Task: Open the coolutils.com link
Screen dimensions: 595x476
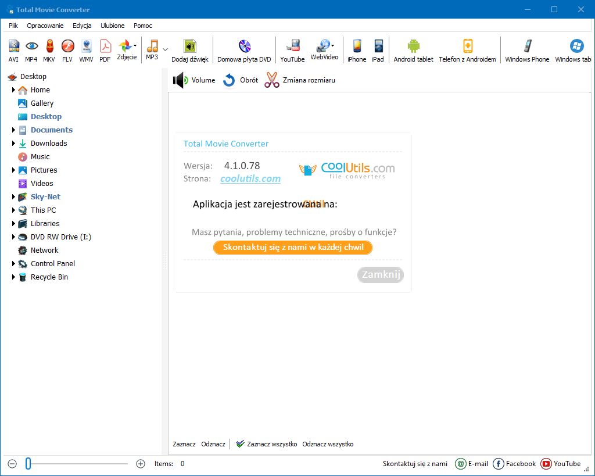Action: (250, 179)
